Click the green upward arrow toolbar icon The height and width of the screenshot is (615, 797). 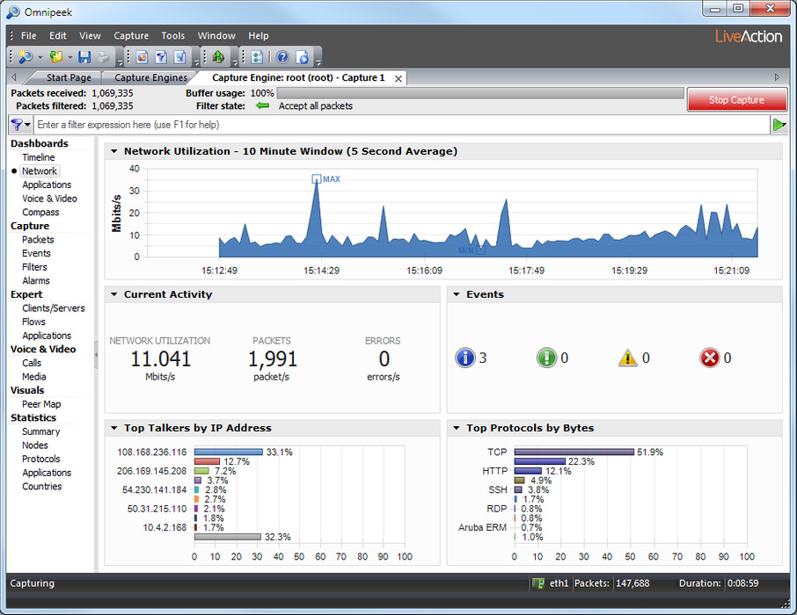coord(218,57)
